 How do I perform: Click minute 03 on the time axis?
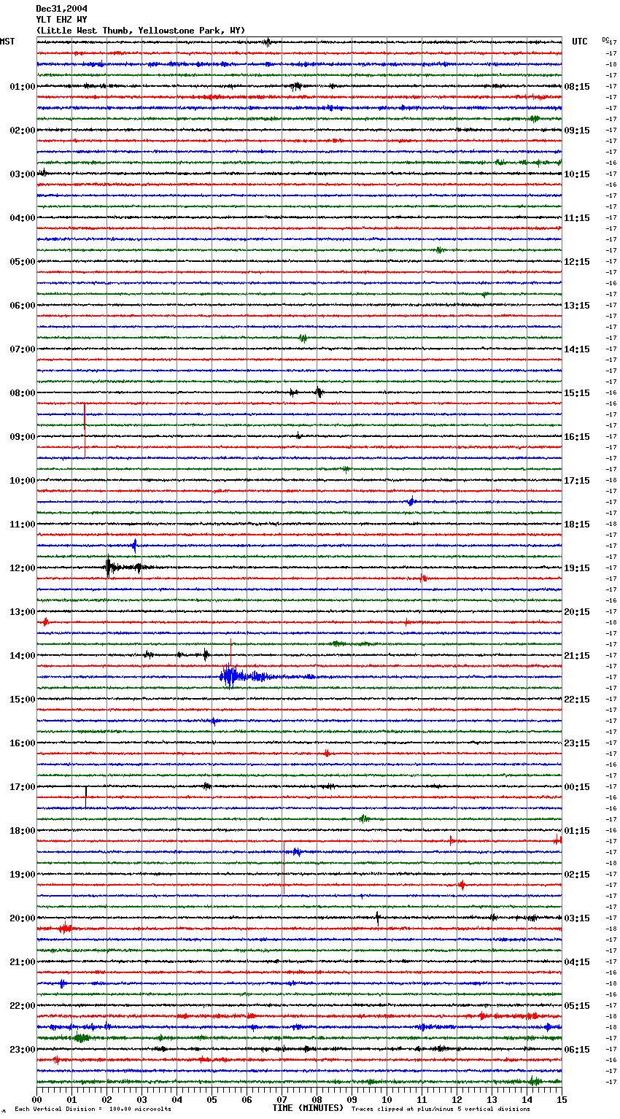(142, 1099)
